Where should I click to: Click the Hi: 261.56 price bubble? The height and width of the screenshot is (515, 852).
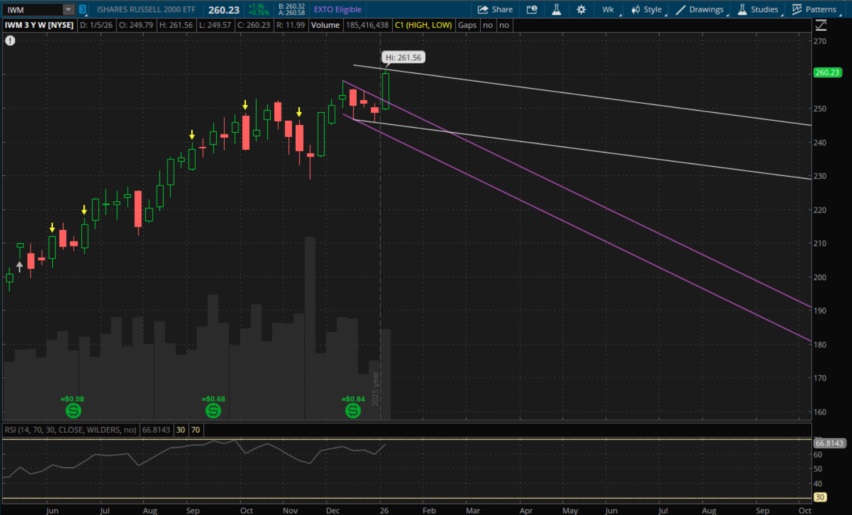(x=403, y=57)
